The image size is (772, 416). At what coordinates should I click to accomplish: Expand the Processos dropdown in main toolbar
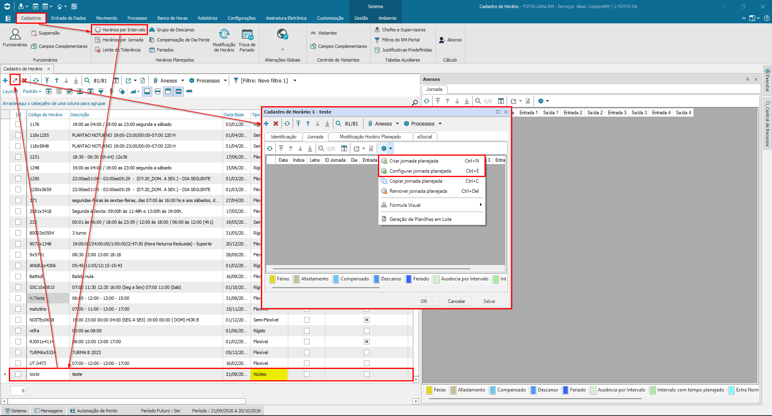pos(225,80)
